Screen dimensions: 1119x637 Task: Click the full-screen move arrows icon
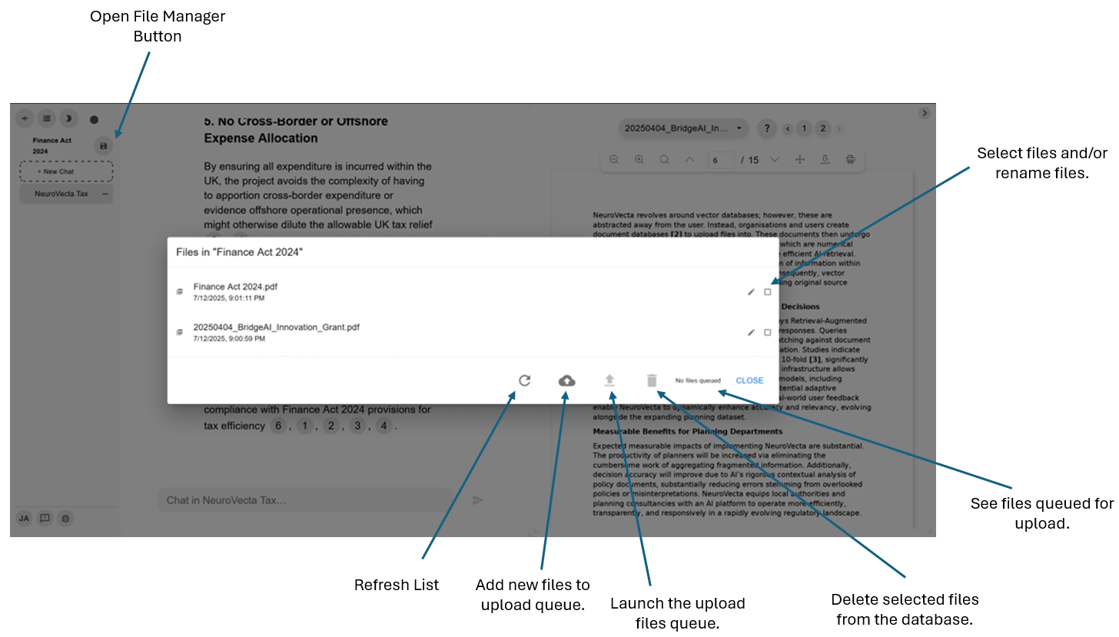pyautogui.click(x=799, y=160)
